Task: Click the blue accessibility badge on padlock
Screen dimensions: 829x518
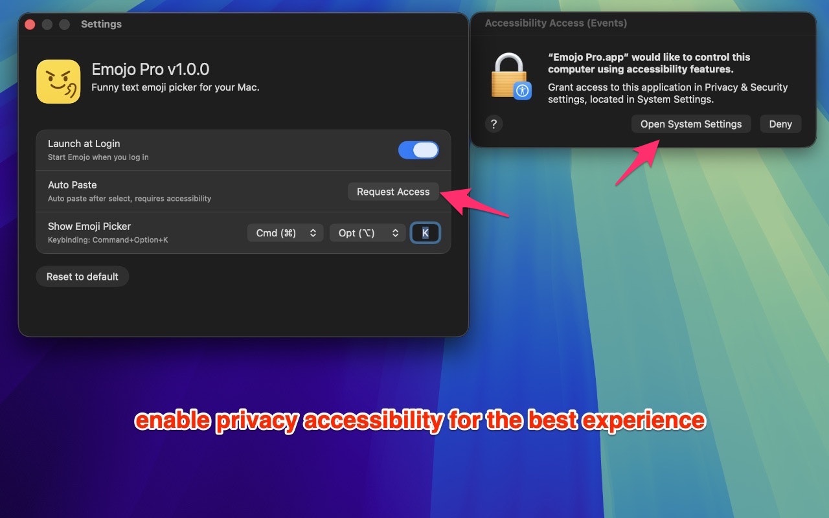Action: pyautogui.click(x=523, y=91)
